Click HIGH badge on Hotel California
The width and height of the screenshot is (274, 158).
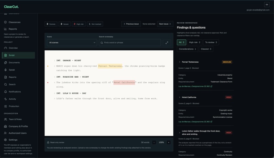[228, 97]
